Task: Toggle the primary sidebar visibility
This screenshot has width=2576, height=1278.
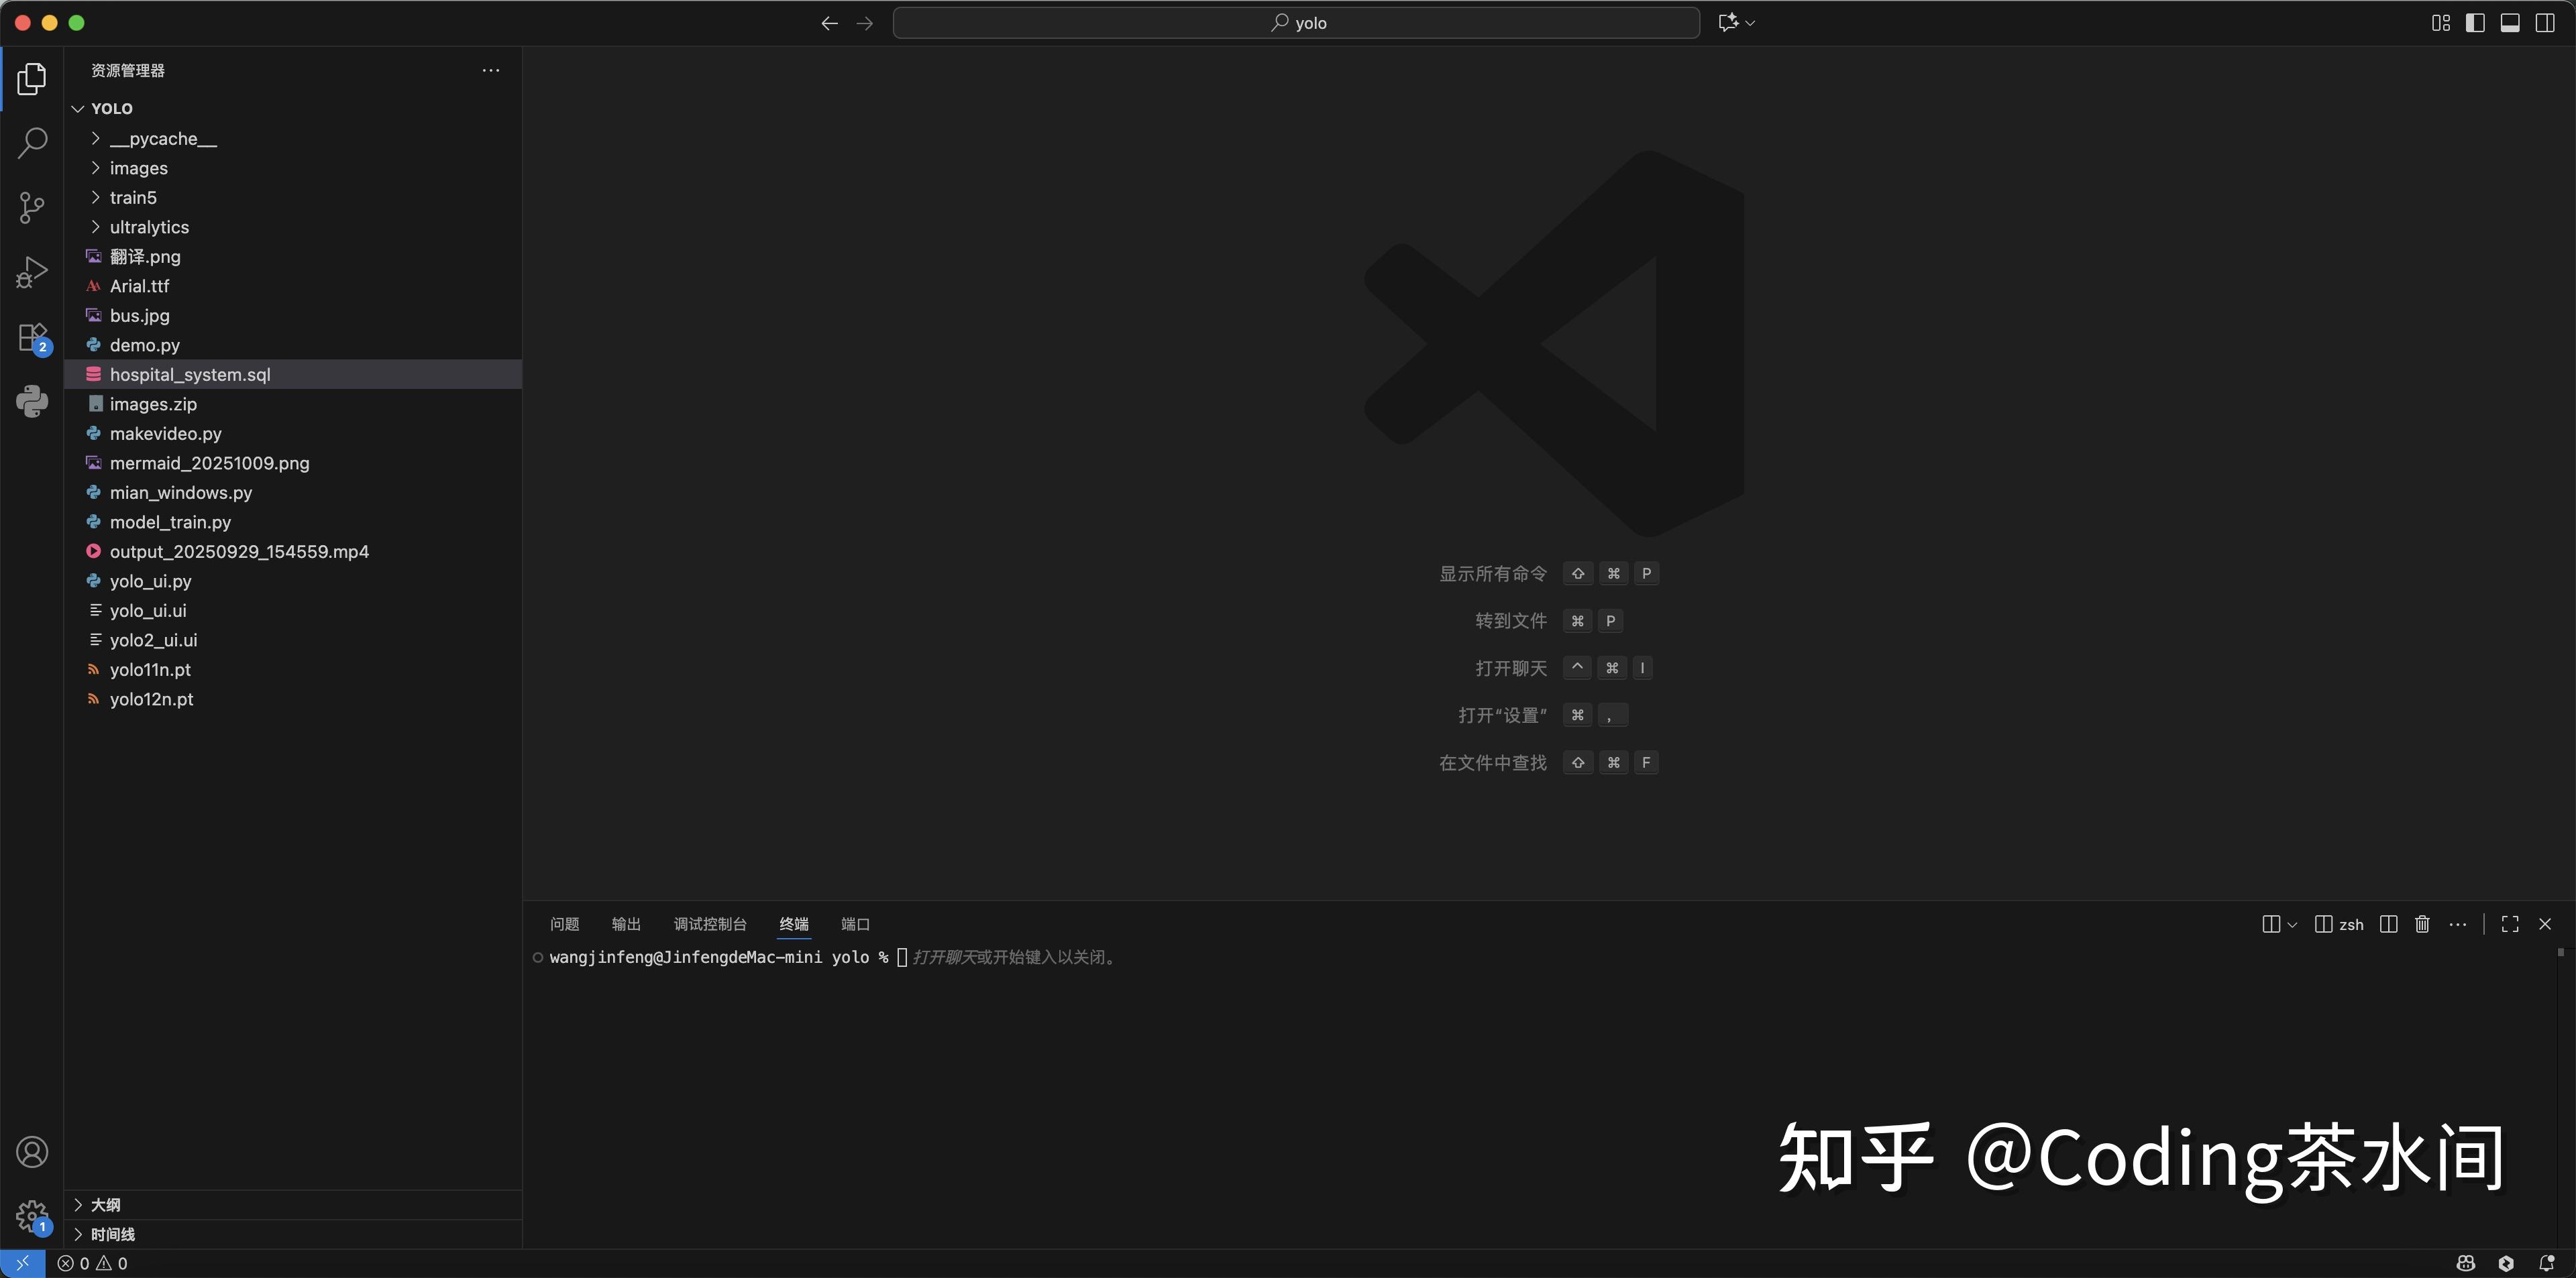Action: coord(2475,22)
